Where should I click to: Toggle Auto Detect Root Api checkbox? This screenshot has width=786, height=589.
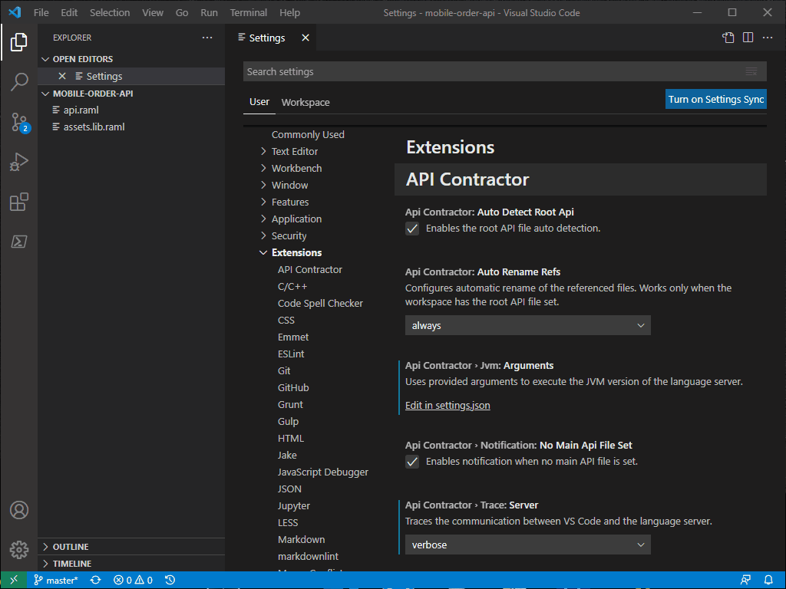[x=412, y=229]
